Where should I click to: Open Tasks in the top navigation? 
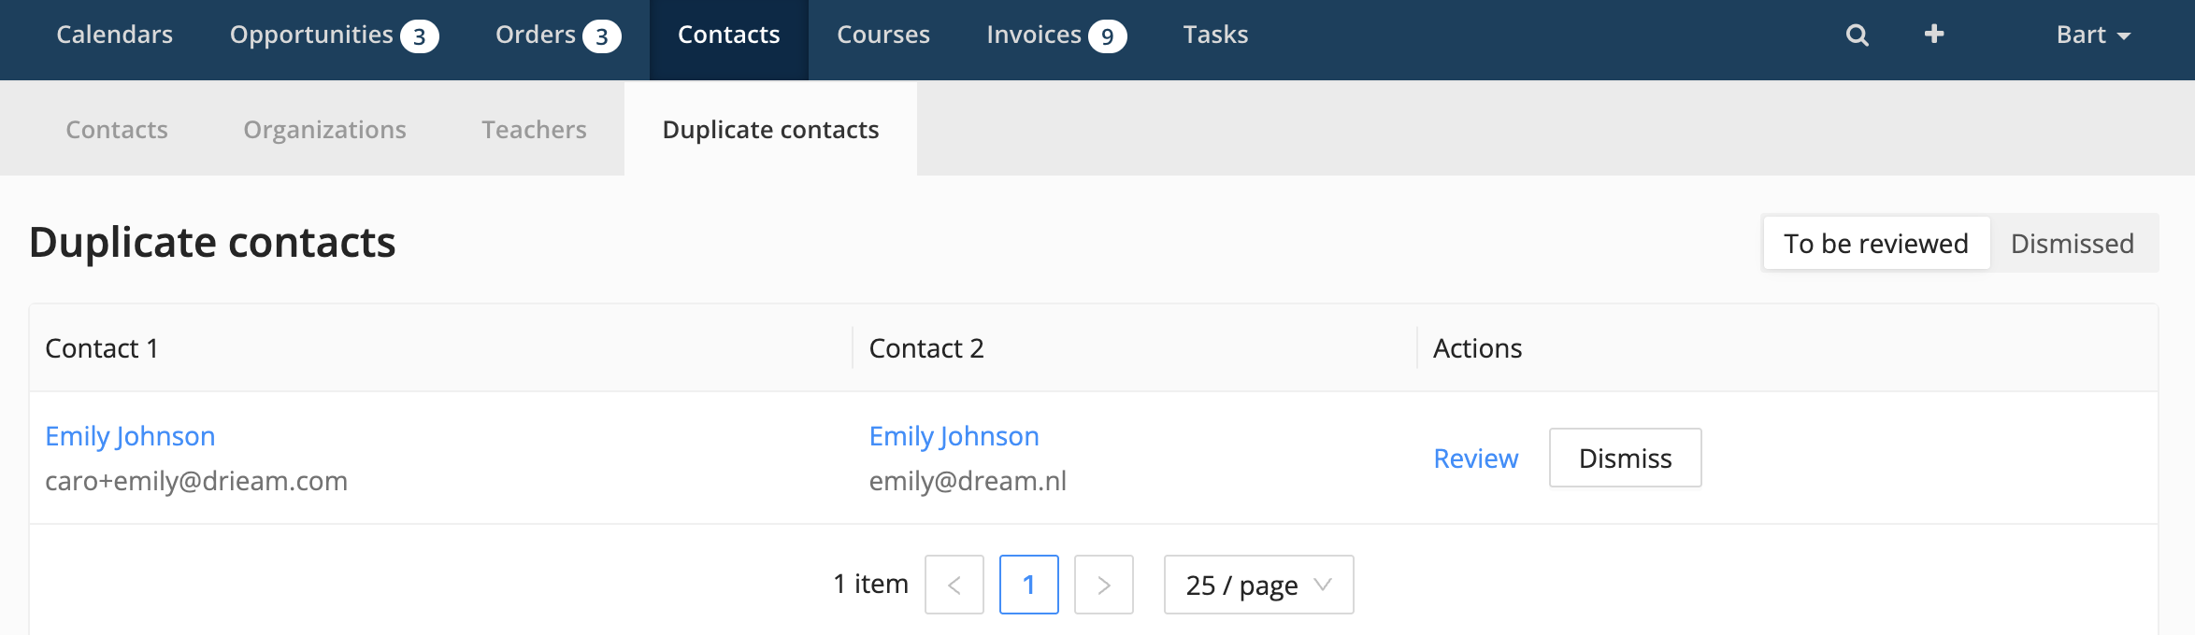(x=1215, y=35)
